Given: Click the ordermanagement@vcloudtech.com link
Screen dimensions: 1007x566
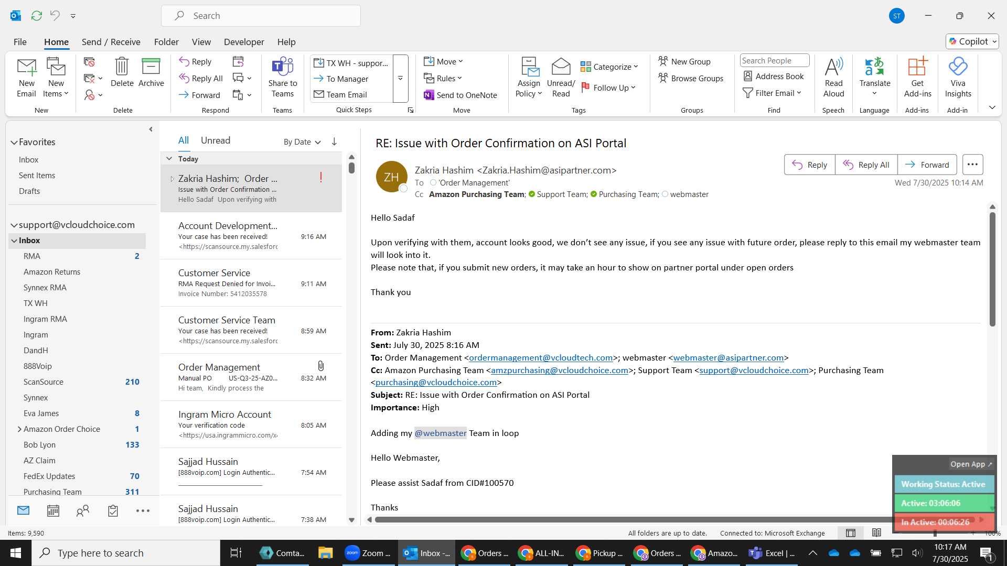Looking at the screenshot, I should coord(541,357).
